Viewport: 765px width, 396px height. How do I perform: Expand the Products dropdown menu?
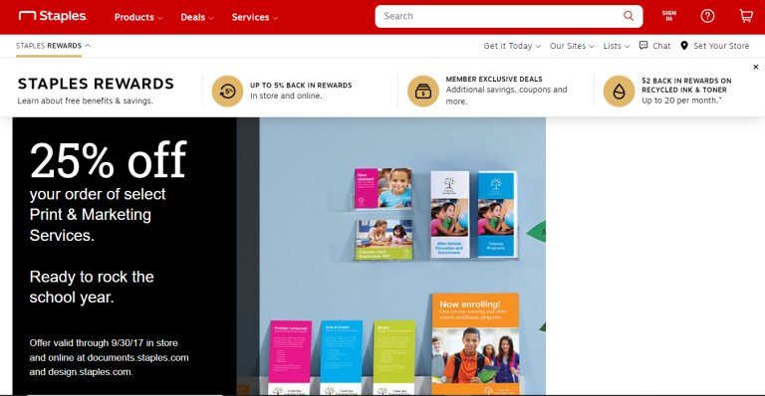point(138,17)
